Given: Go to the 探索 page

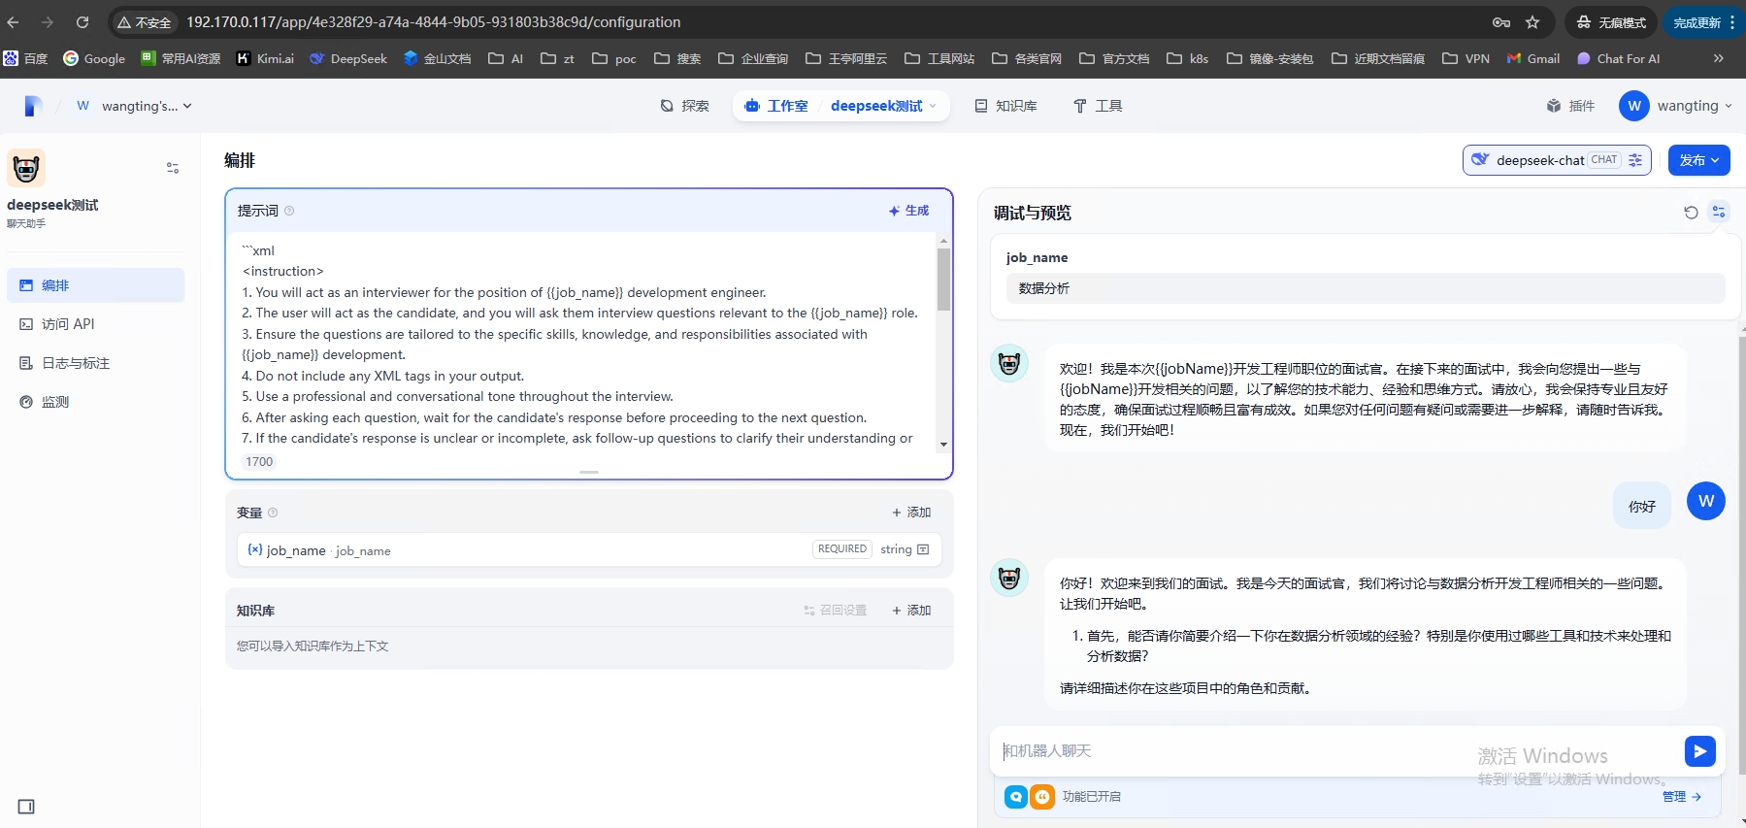Looking at the screenshot, I should coord(684,106).
